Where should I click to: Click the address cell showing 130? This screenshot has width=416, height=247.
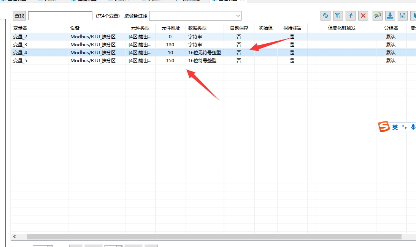tap(171, 45)
